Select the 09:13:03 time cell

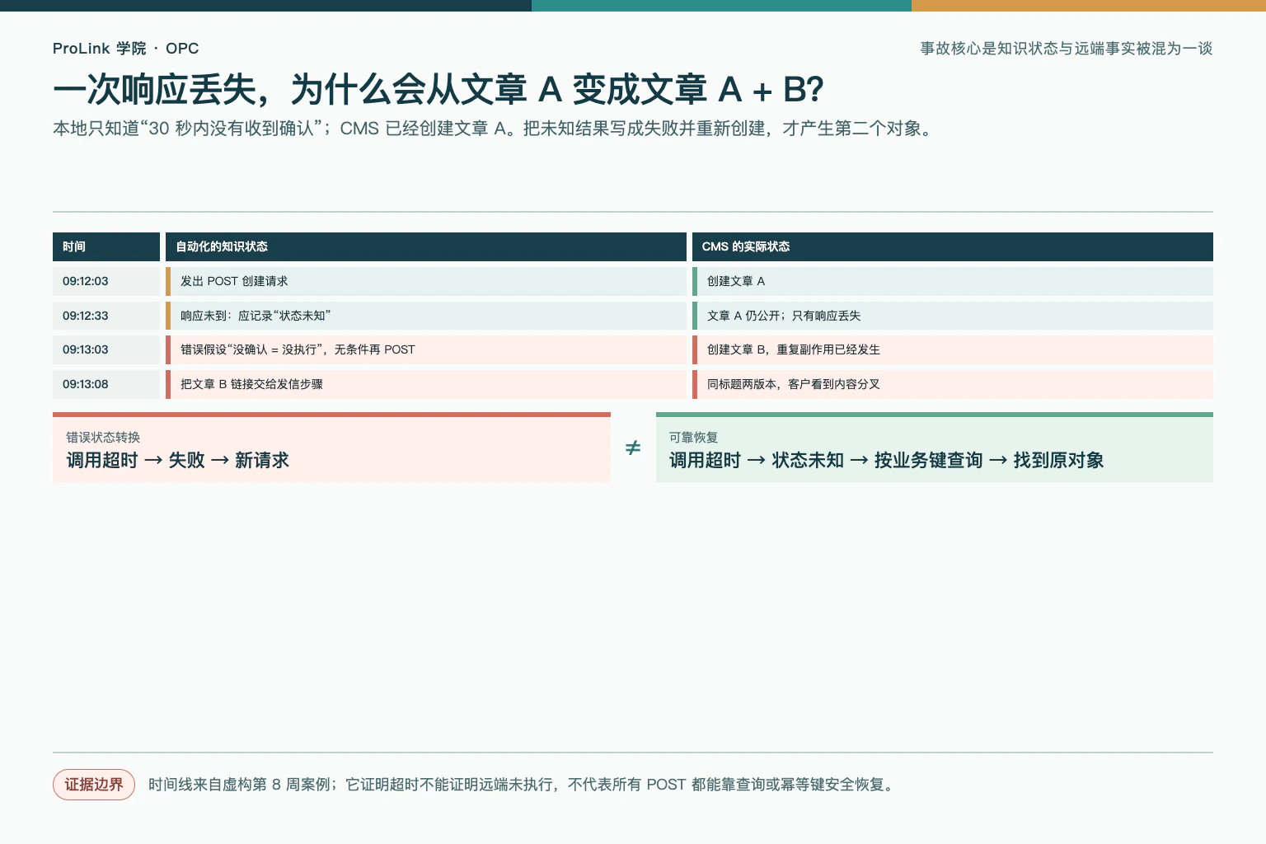[x=106, y=349]
